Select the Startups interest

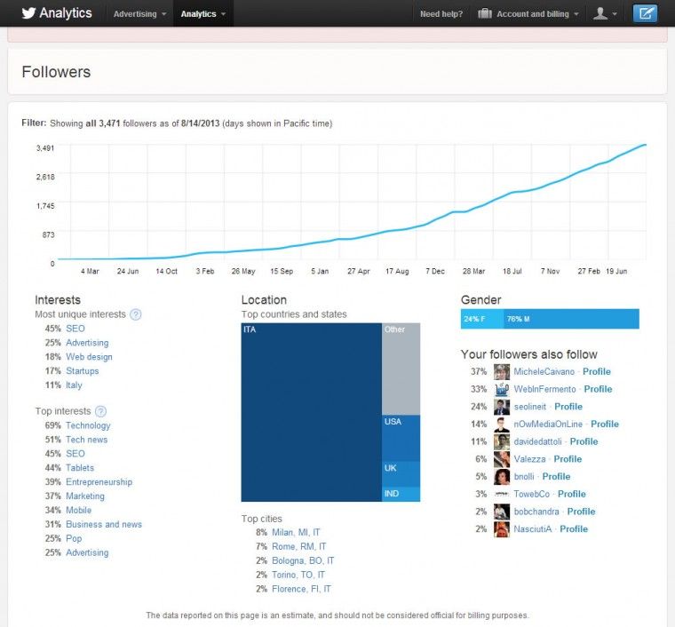point(83,371)
